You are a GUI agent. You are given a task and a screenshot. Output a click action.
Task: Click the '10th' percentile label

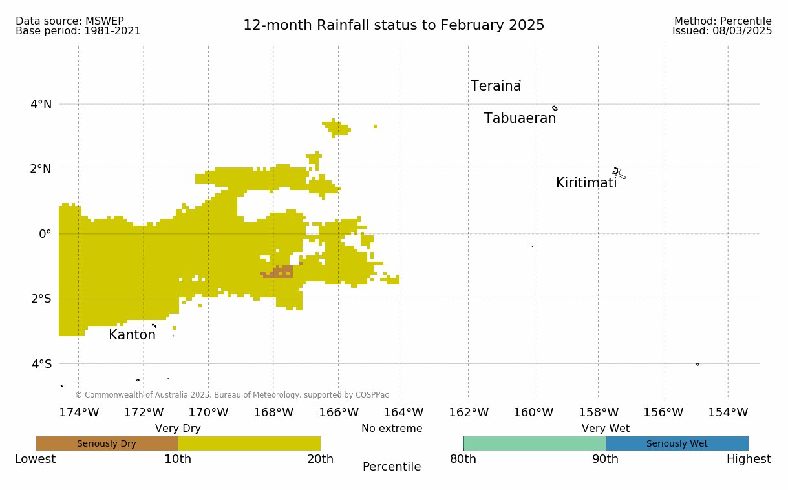click(178, 459)
